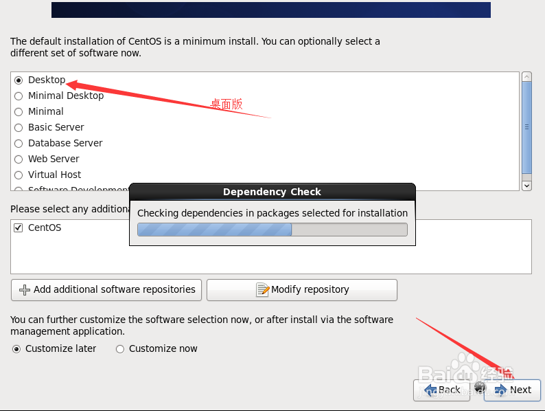Select the Minimal Desktop radio button
545x411 pixels.
coord(19,96)
